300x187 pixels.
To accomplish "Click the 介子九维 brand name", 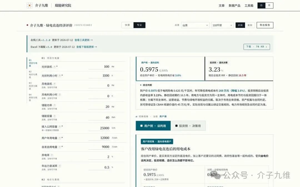I will click(41, 5).
